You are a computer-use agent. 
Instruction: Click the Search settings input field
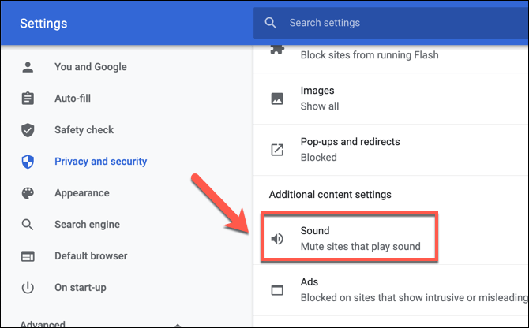[x=395, y=23]
